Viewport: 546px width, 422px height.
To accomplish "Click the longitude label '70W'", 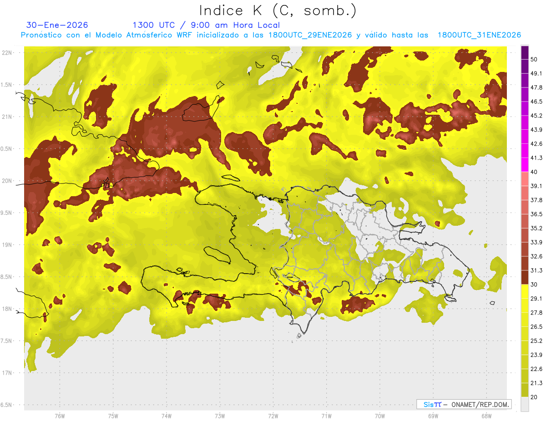I will pyautogui.click(x=379, y=416).
